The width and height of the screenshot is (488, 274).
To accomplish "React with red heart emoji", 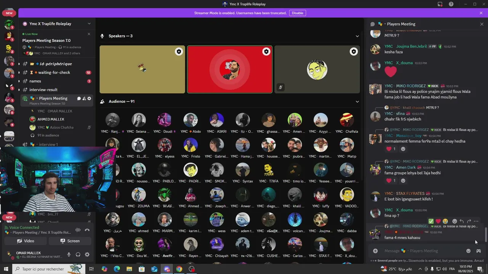I will coord(438,221).
